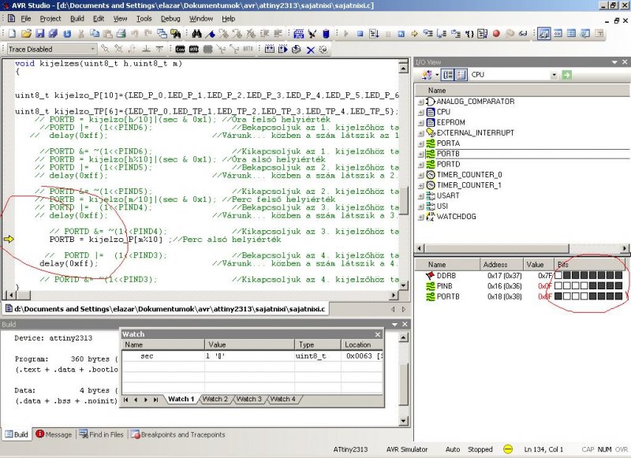The height and width of the screenshot is (458, 631).
Task: Toggle the leftmost bit of DDRB
Action: click(x=558, y=276)
